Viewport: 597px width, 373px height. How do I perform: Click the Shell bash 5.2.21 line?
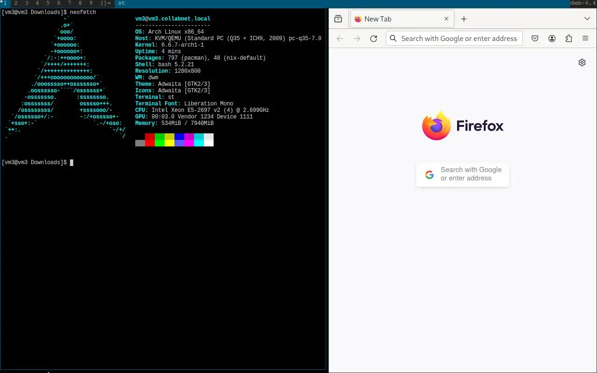(x=165, y=64)
